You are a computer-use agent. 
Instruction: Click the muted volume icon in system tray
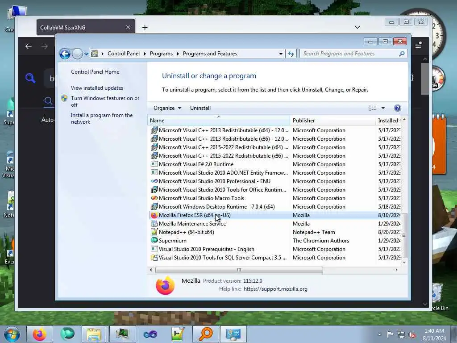(x=412, y=335)
